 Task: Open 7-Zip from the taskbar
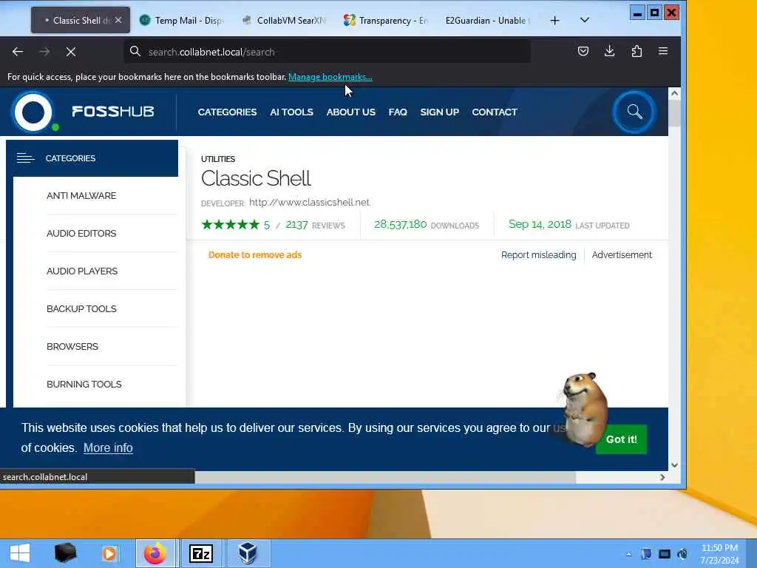click(201, 553)
